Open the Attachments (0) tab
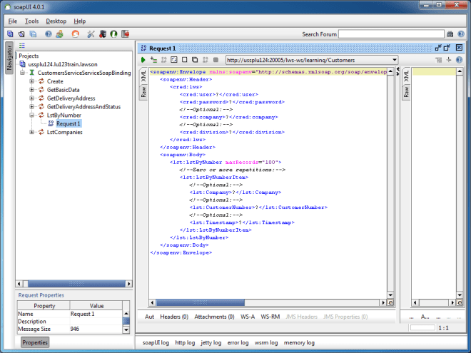 [213, 316]
